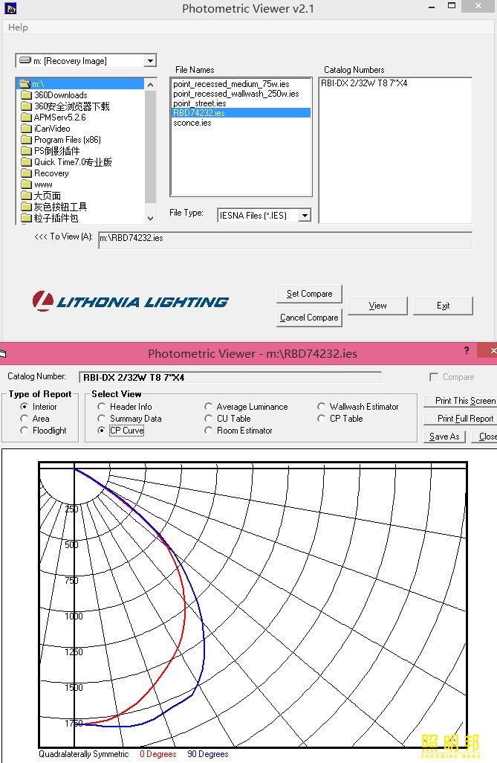Click folder list scrollbar up arrow
Image resolution: width=497 pixels, height=763 pixels.
point(150,84)
